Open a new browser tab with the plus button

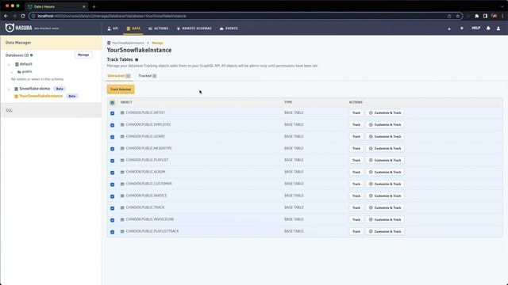click(94, 6)
